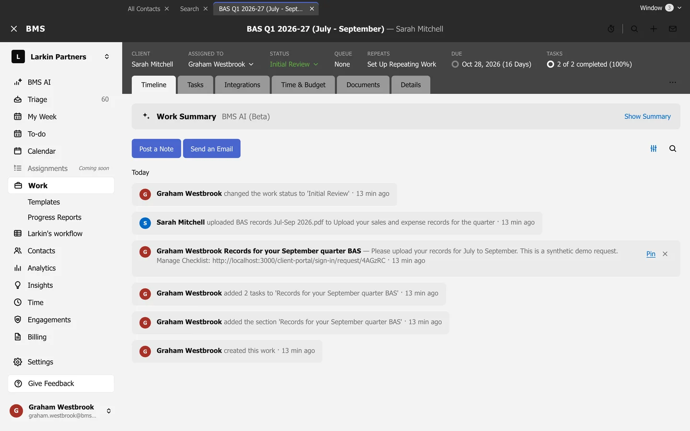Open the Documents tab
Viewport: 690px width, 431px height.
tap(363, 85)
